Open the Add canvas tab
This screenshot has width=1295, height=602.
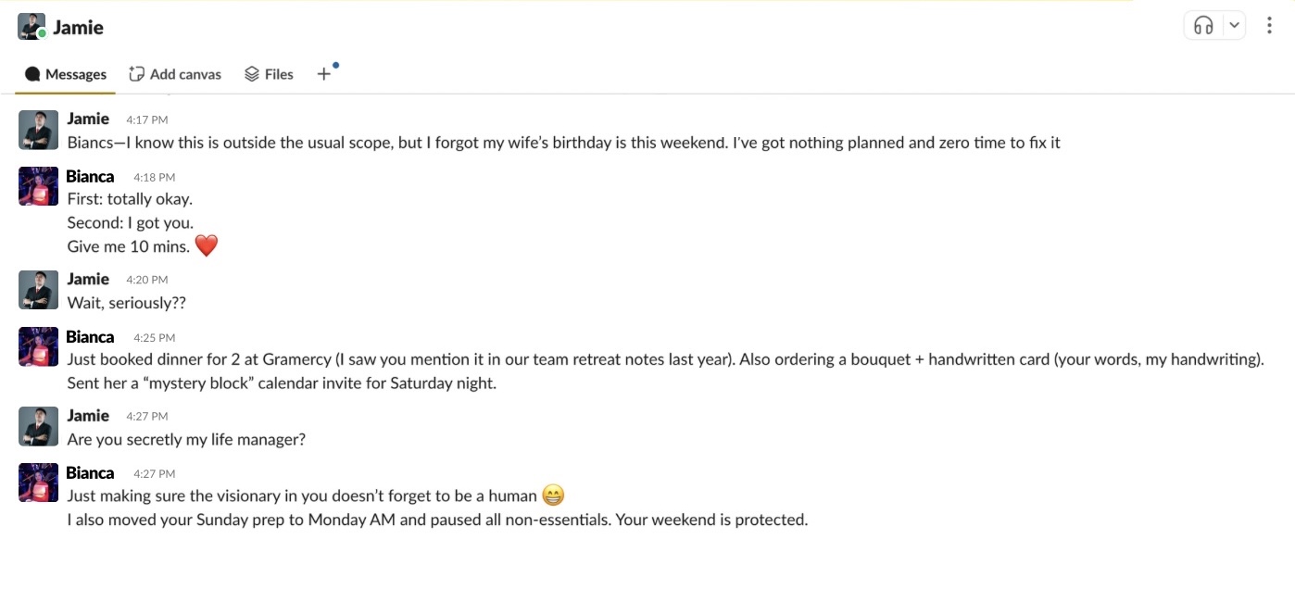pos(175,74)
